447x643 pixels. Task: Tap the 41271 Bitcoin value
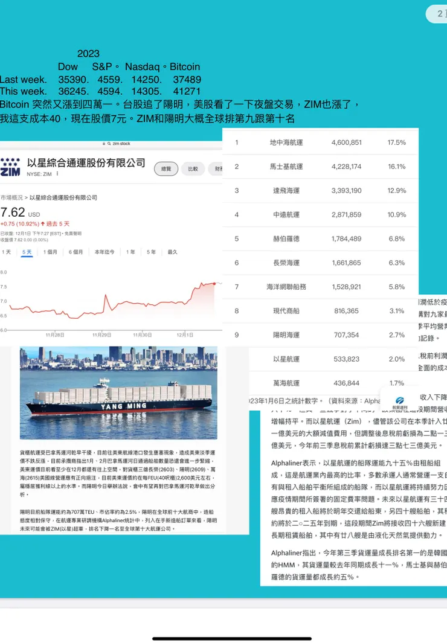(187, 91)
